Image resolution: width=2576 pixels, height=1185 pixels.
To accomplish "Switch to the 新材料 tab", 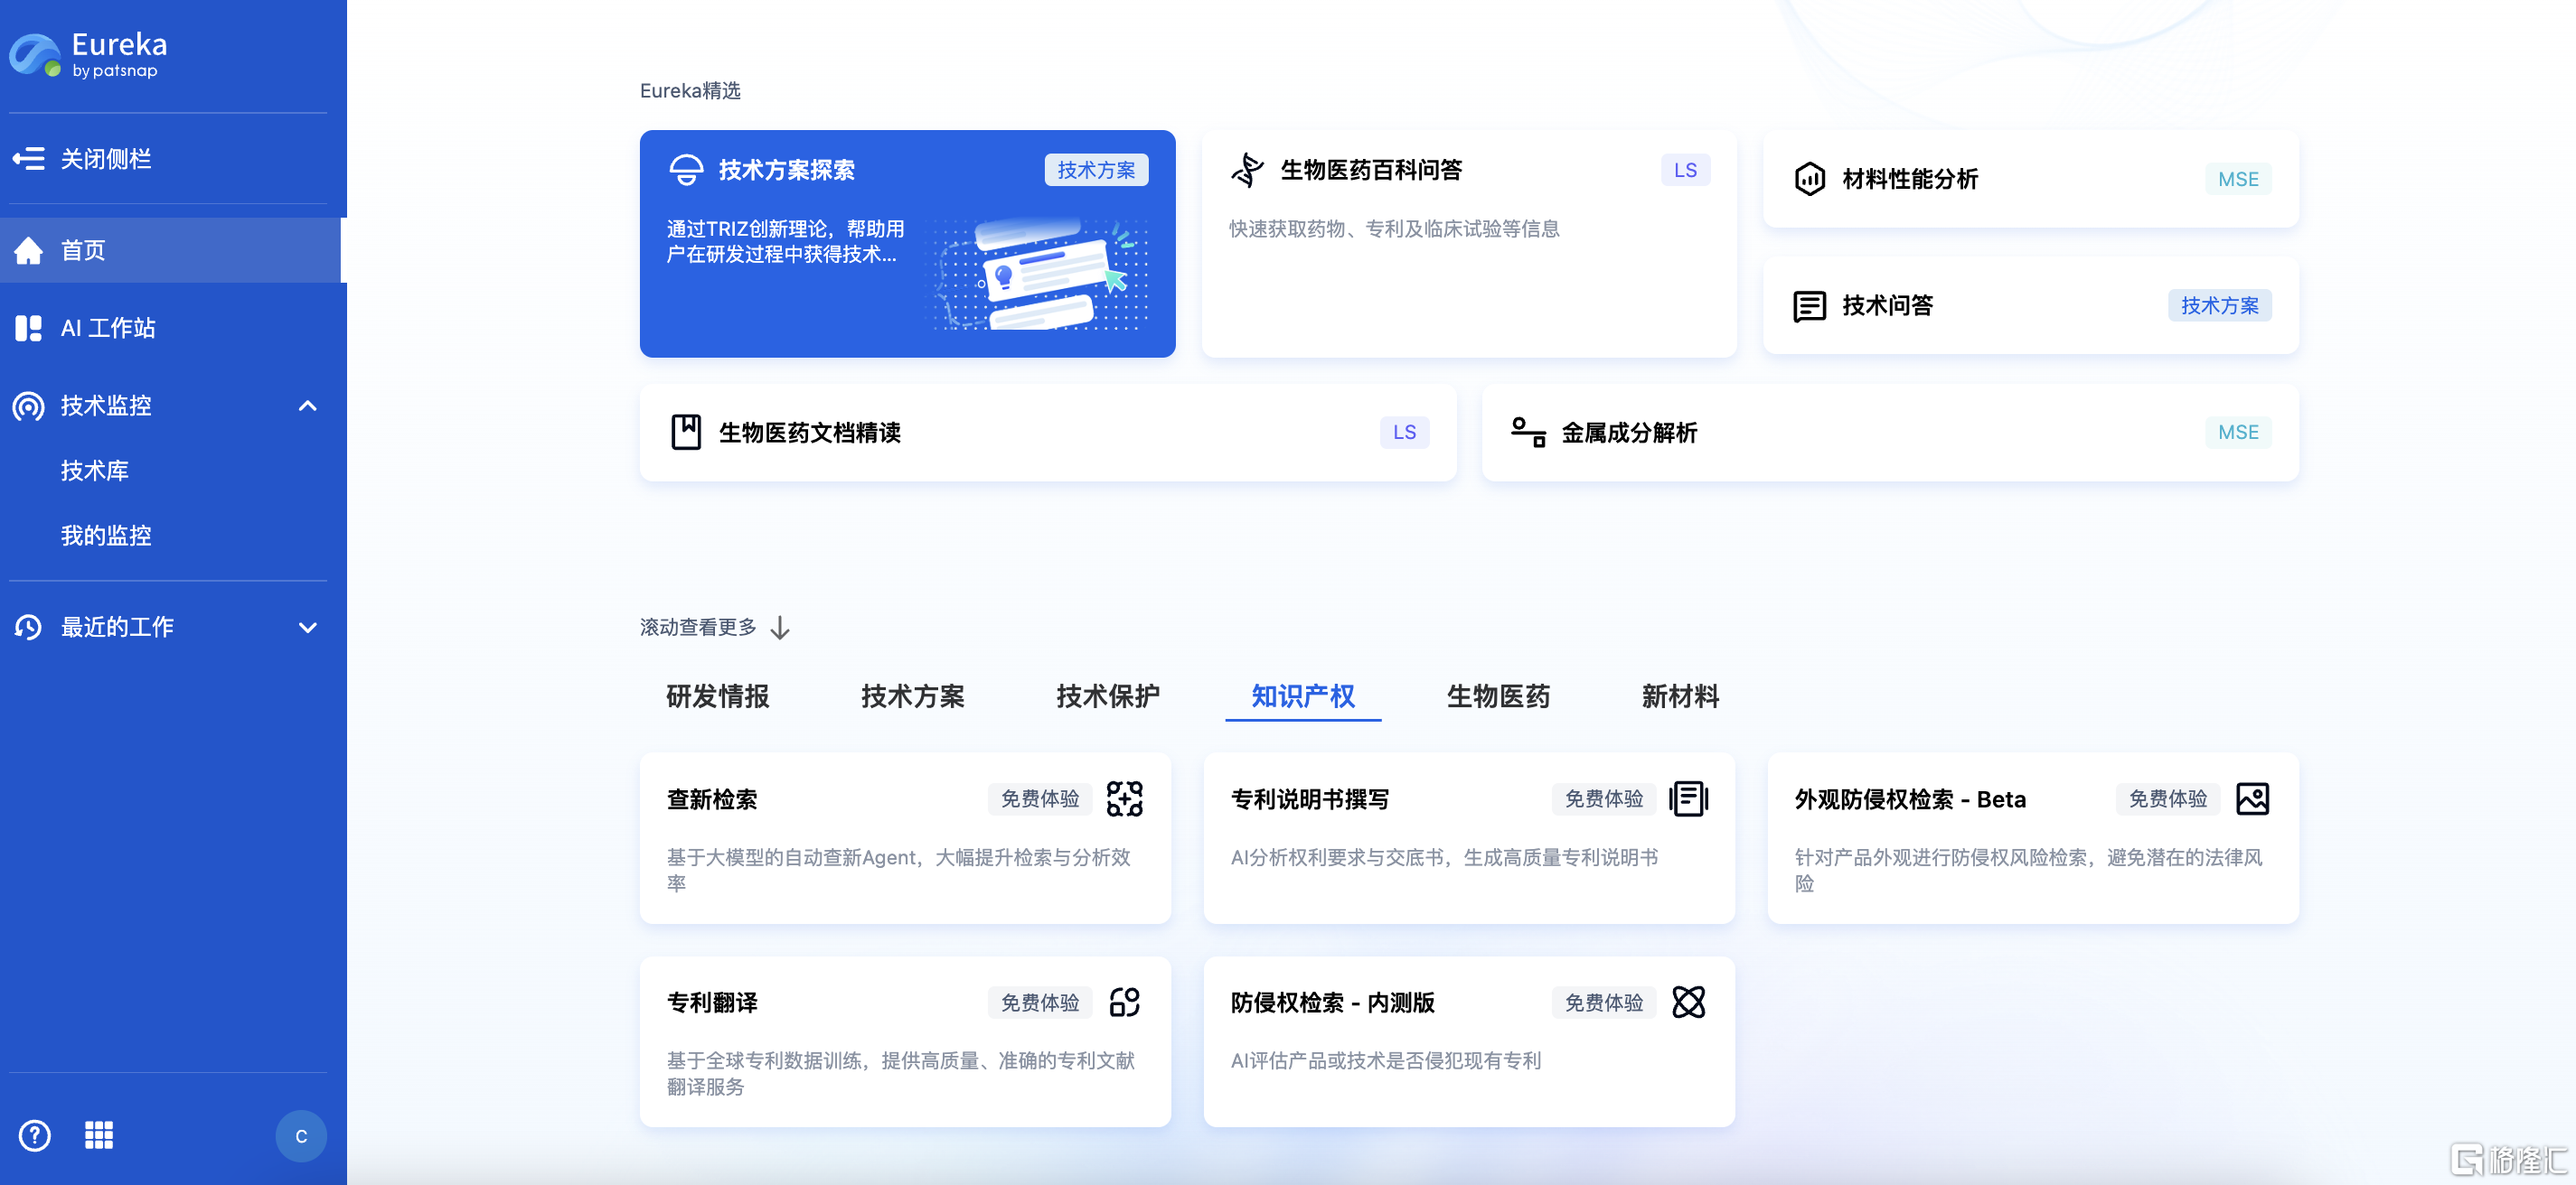I will point(1680,696).
